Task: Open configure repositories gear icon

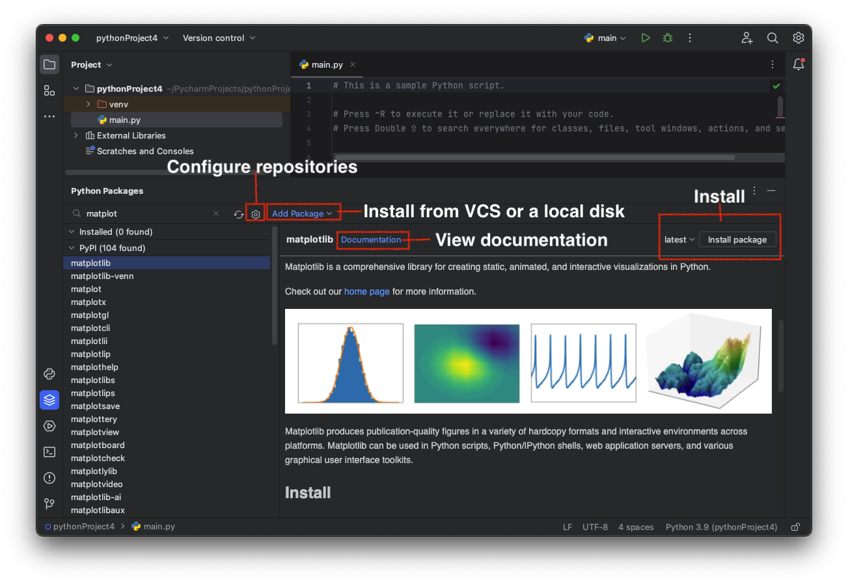Action: point(256,214)
